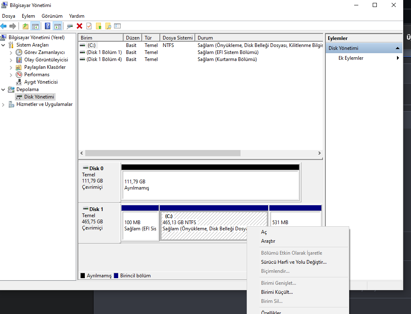The width and height of the screenshot is (411, 314).
Task: Sort by the Birim column header
Action: click(x=100, y=38)
